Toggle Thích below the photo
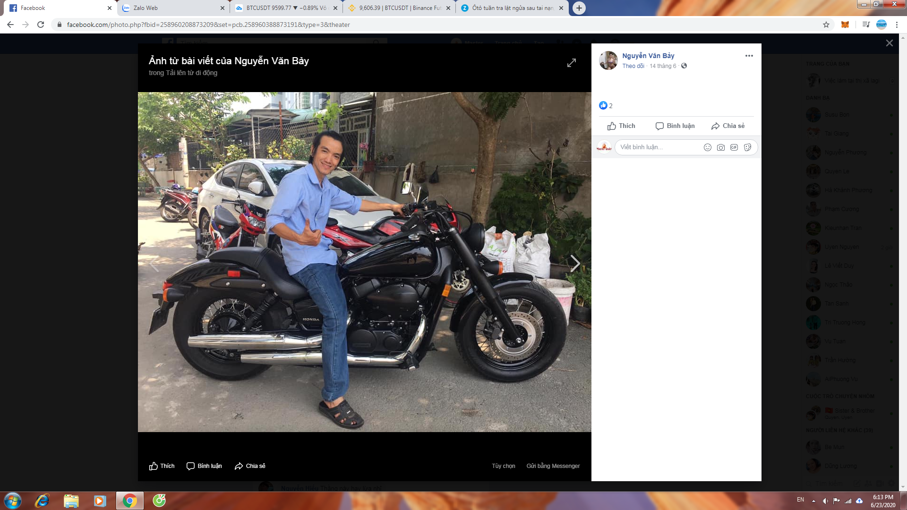The width and height of the screenshot is (907, 510). coord(162,466)
